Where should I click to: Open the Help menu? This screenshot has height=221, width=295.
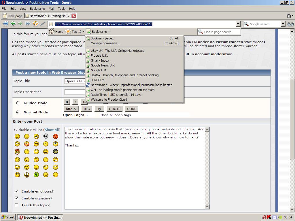[72, 9]
